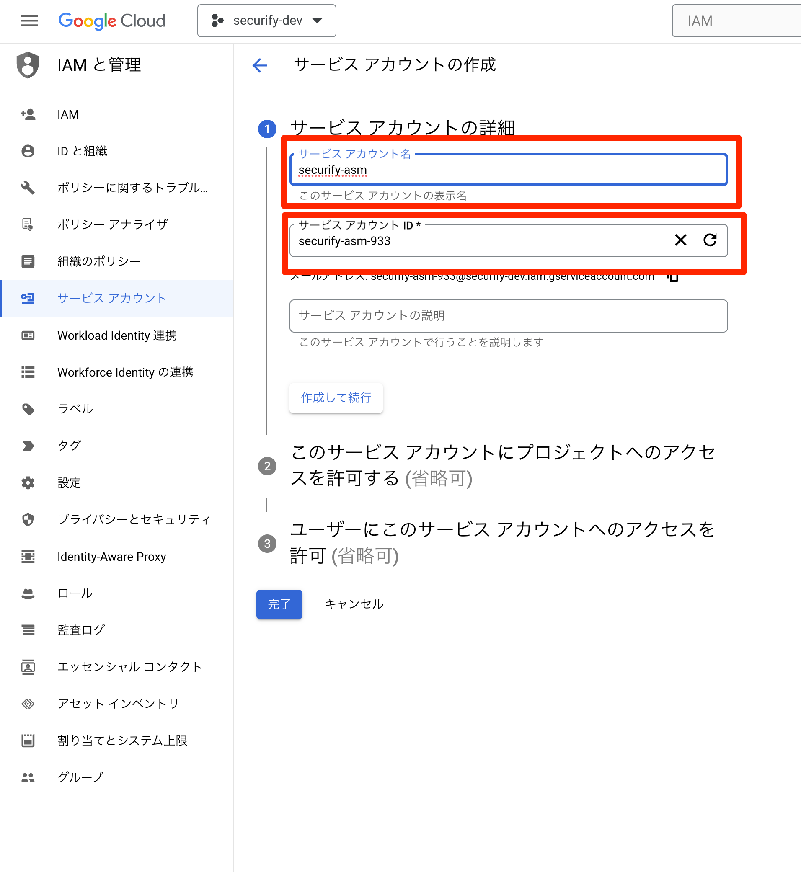Viewport: 801px width, 872px height.
Task: Click the ポリシー アナライザ icon
Action: coord(28,224)
